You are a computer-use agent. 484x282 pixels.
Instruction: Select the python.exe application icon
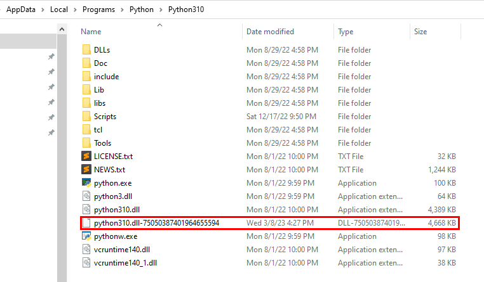click(x=87, y=183)
